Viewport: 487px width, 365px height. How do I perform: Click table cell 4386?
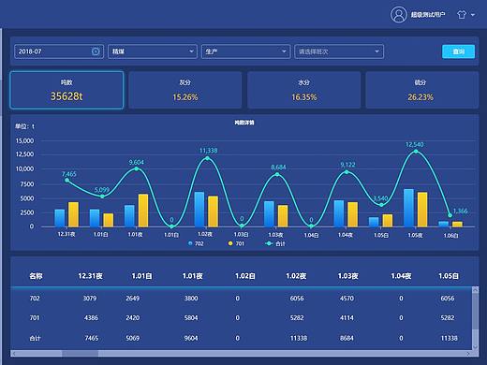pyautogui.click(x=91, y=318)
